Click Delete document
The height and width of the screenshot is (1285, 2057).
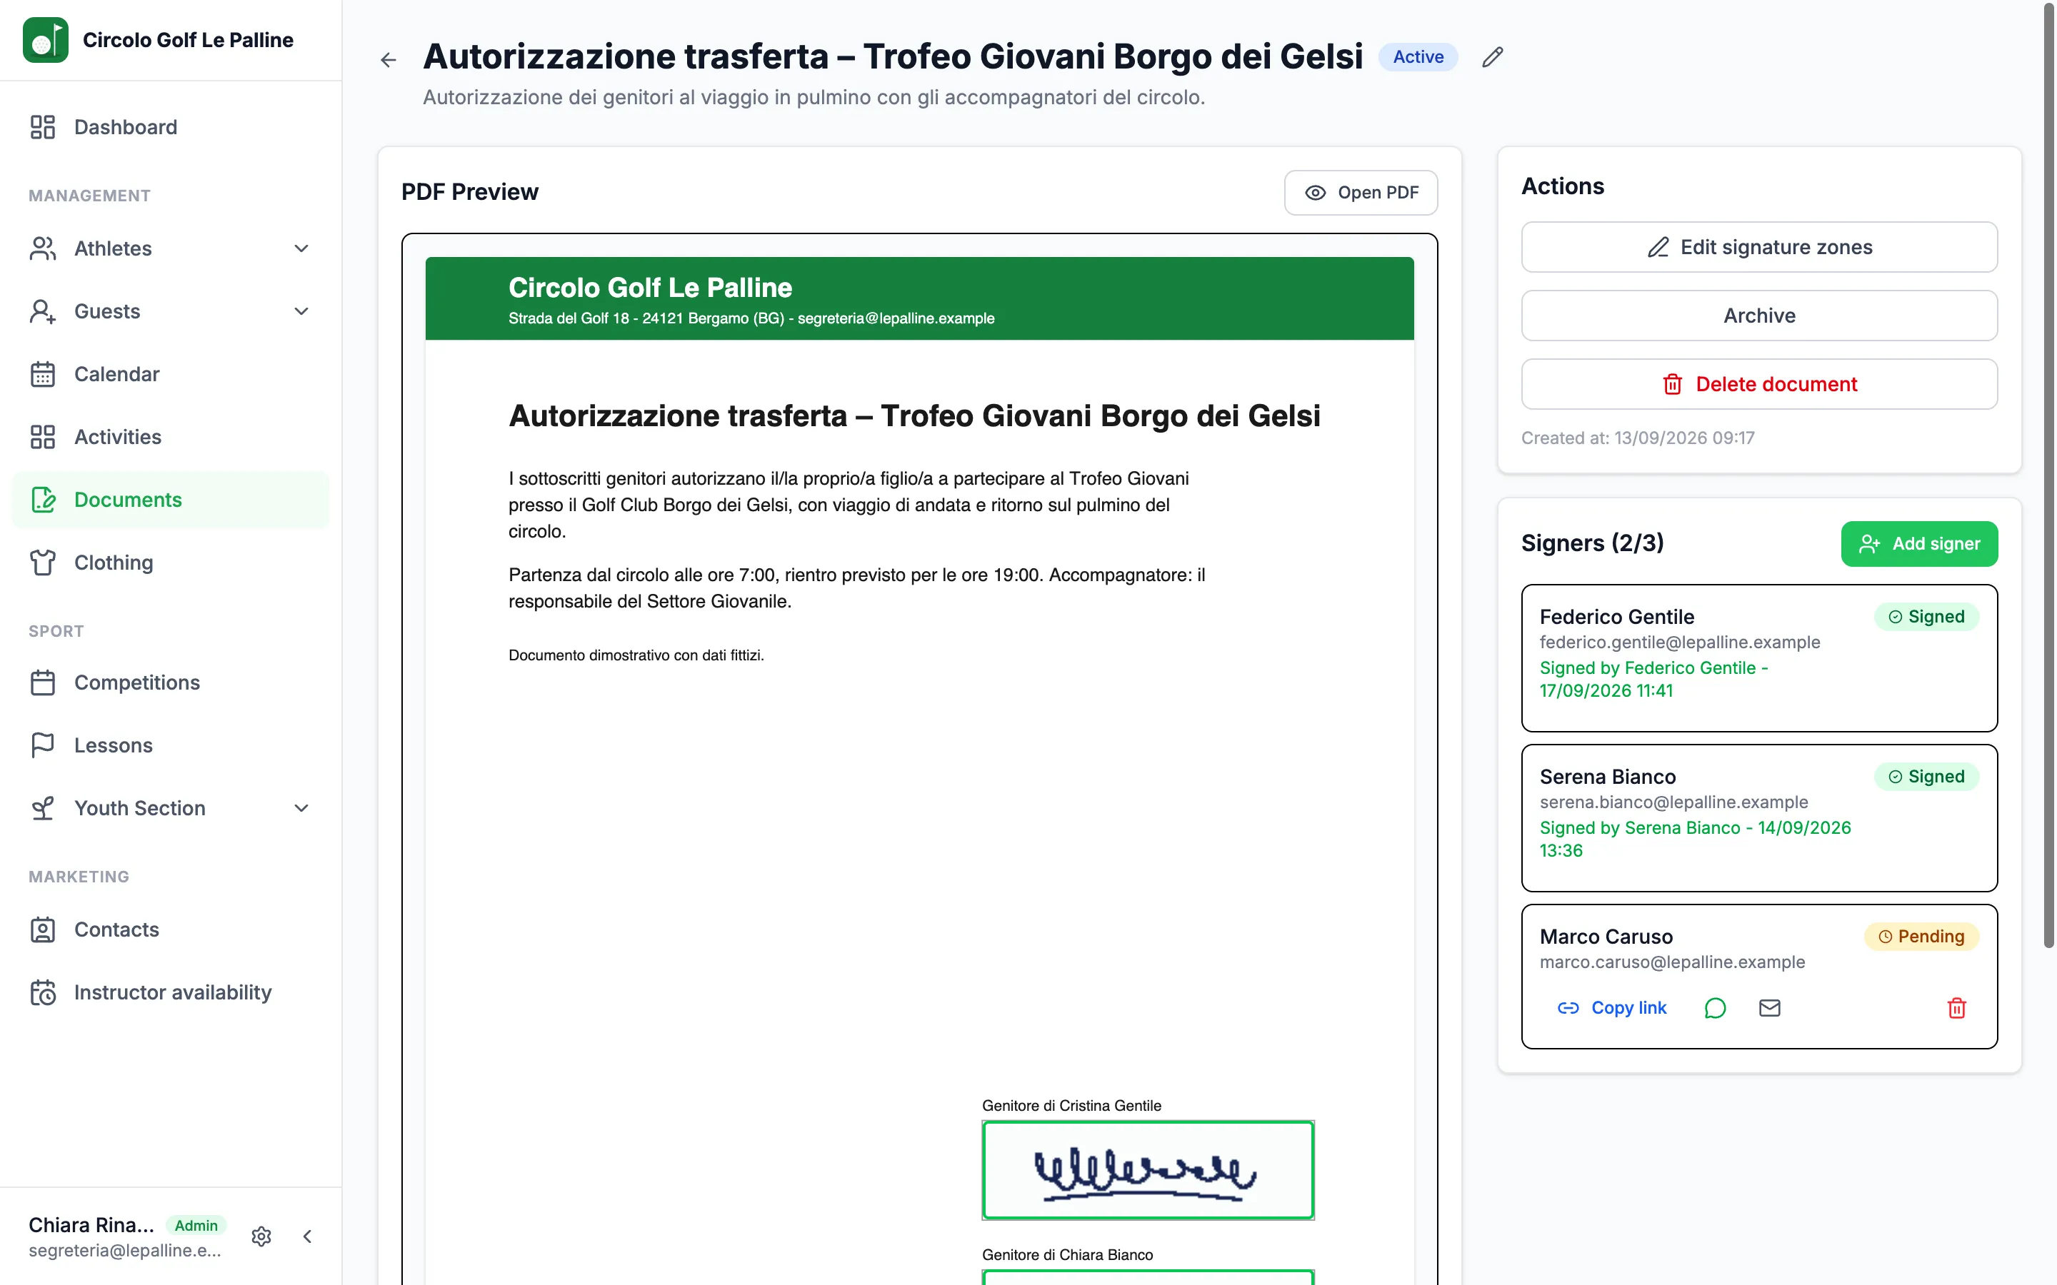click(x=1758, y=384)
